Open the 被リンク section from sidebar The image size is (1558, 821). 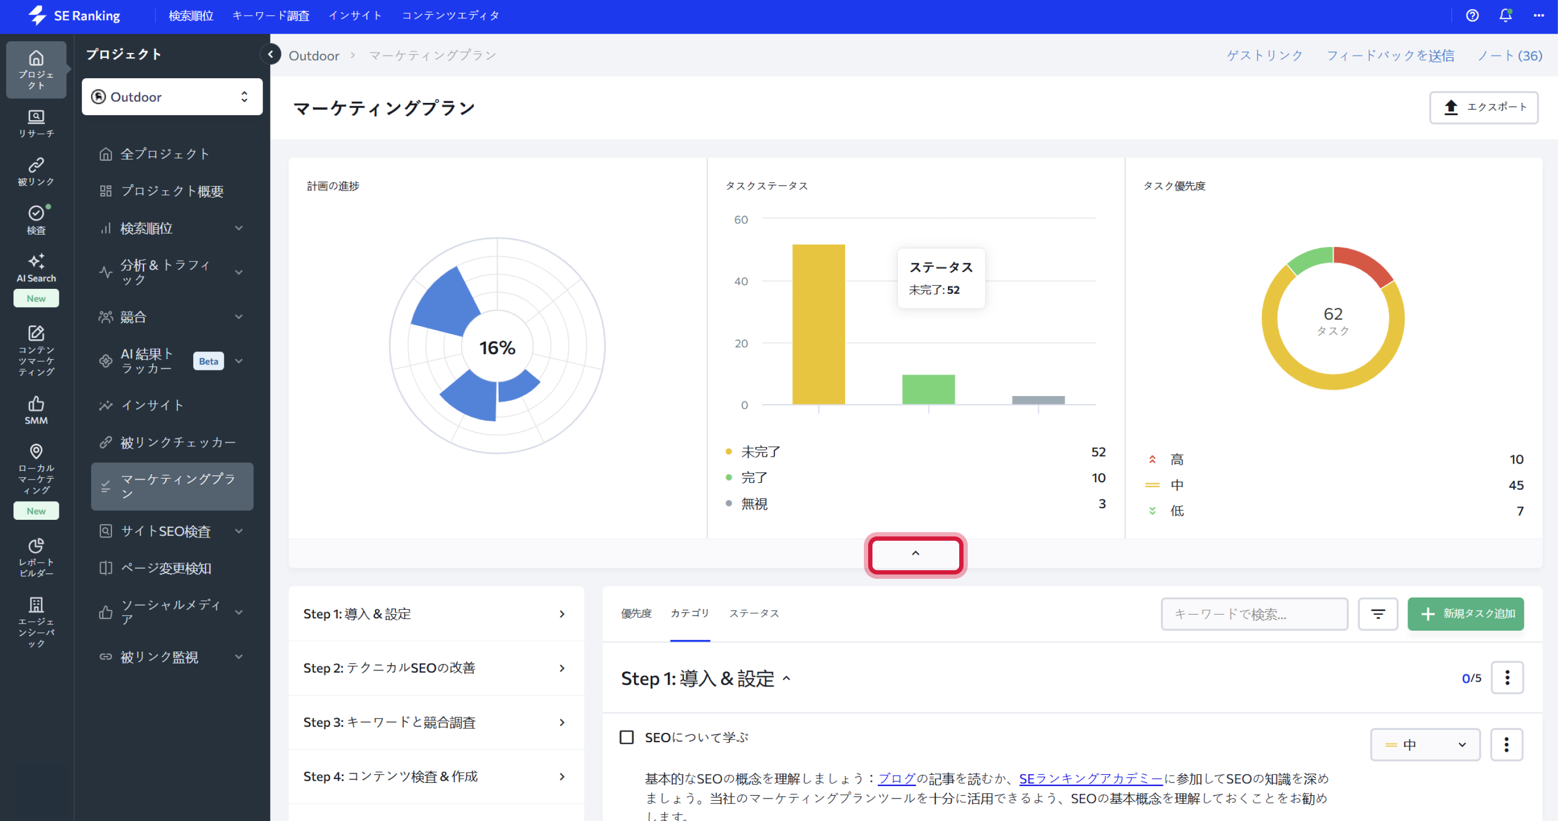tap(36, 171)
